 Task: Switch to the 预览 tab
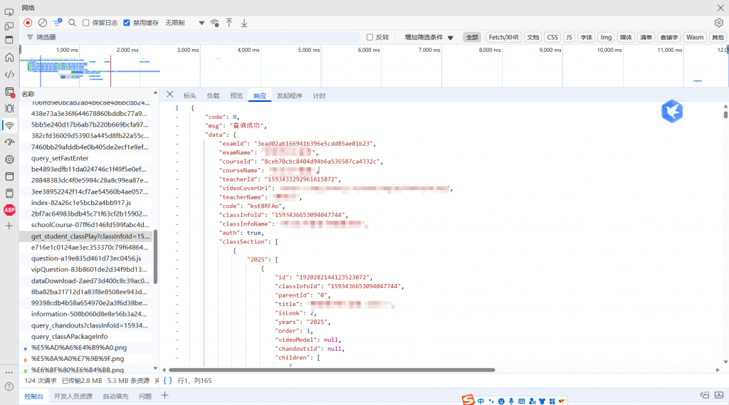click(236, 95)
